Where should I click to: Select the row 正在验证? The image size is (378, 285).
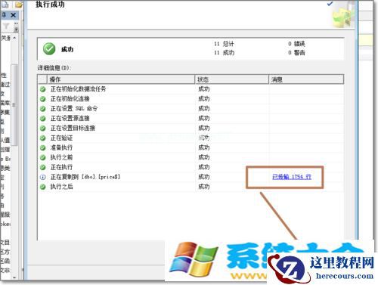point(191,138)
